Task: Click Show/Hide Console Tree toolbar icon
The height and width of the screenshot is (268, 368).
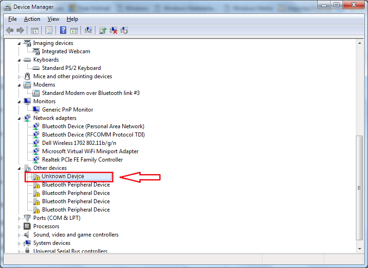Action: (35, 30)
